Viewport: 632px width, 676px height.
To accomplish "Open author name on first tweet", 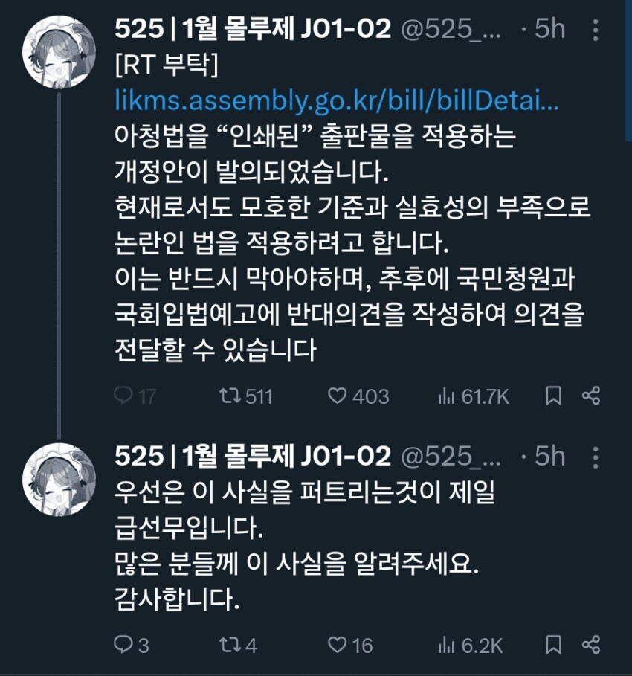I will pyautogui.click(x=253, y=29).
